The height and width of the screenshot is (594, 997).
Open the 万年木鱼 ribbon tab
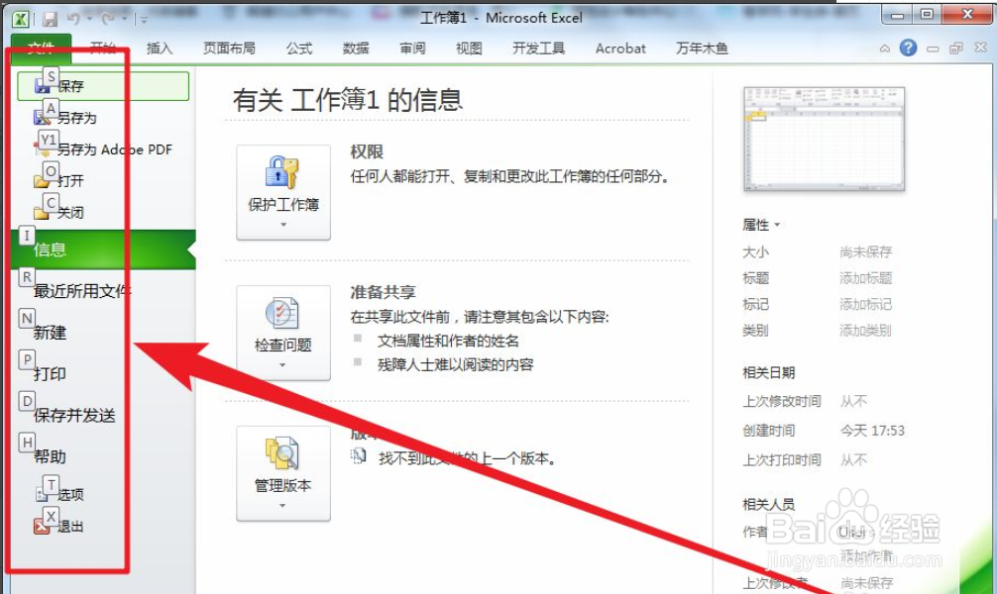tap(702, 49)
